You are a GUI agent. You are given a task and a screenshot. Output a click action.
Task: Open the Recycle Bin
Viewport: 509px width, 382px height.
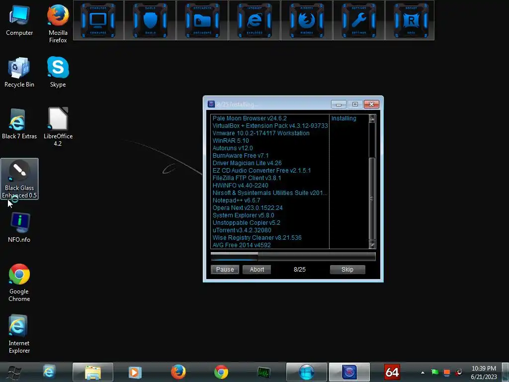19,72
